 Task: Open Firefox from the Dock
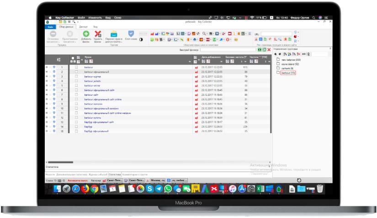point(85,189)
